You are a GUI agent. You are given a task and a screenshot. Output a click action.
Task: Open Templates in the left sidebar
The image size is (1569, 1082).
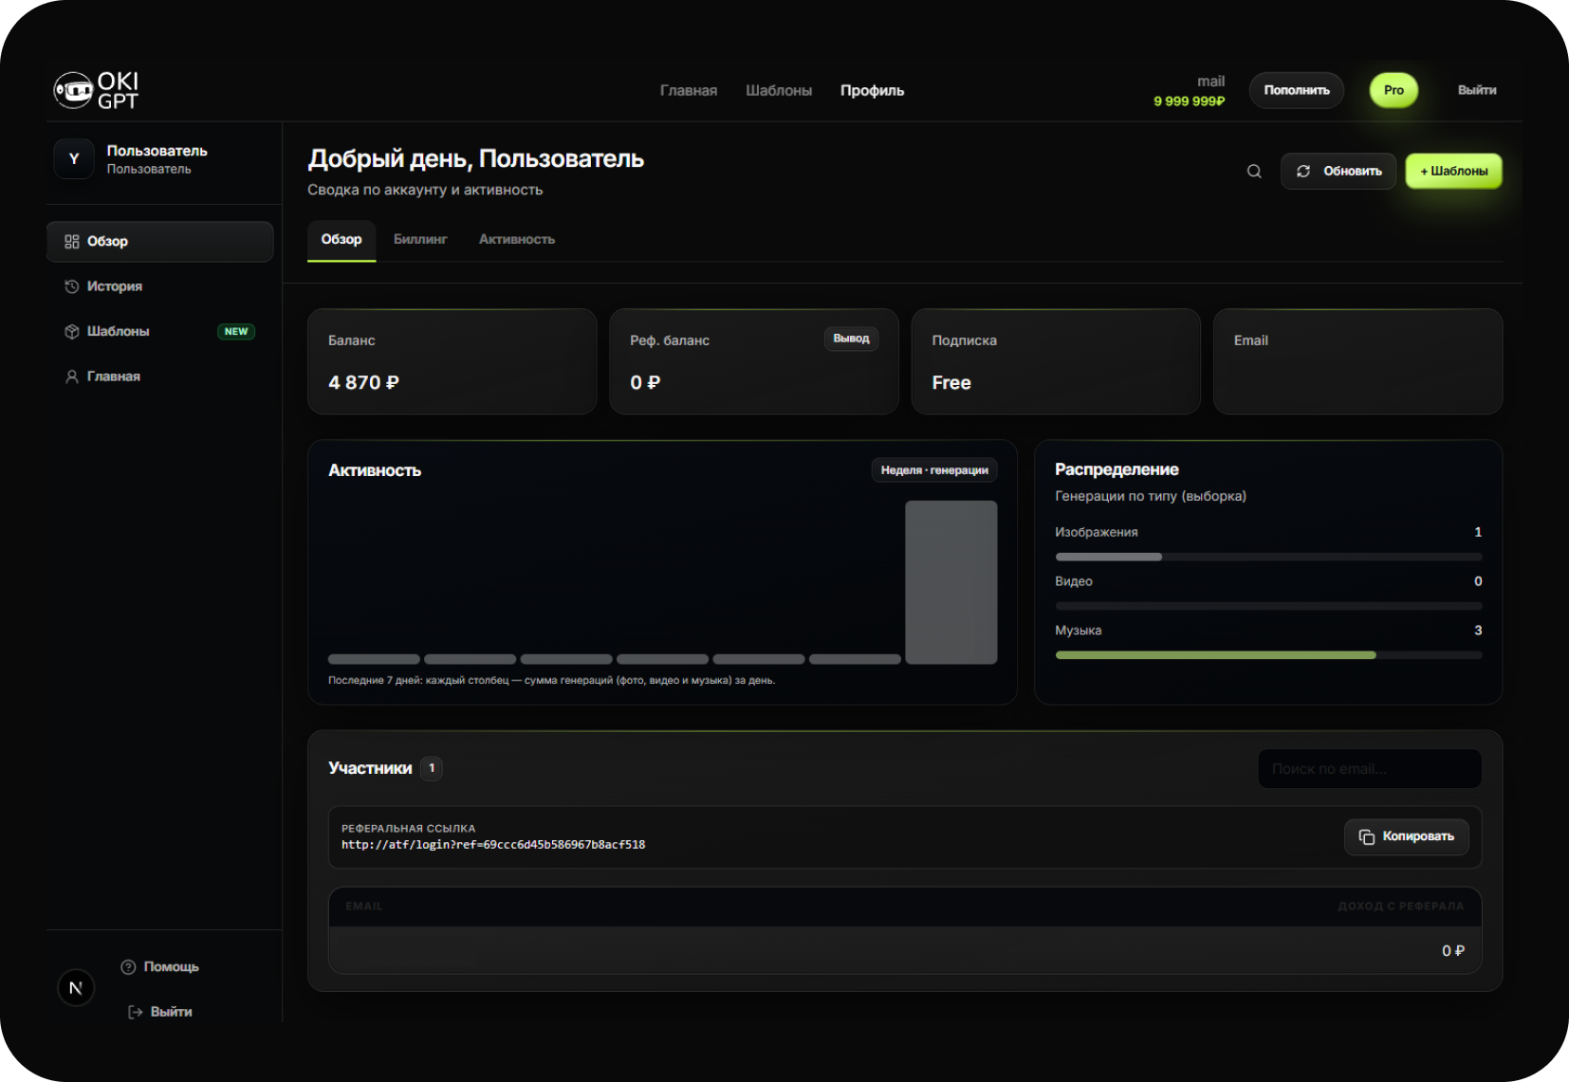(118, 332)
